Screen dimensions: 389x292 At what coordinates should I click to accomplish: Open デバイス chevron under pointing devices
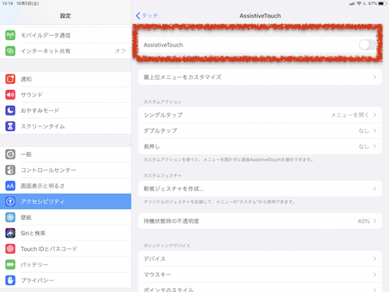(x=374, y=258)
